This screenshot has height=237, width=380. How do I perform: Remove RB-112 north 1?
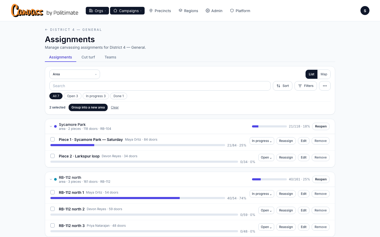(321, 194)
